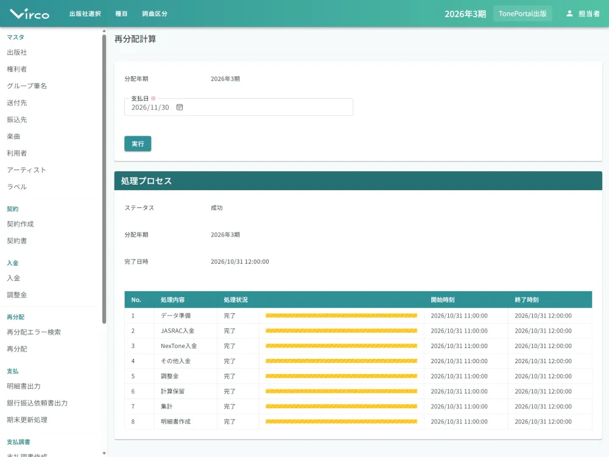Image resolution: width=609 pixels, height=457 pixels.
Task: Open 銀行振込依頼書出力 in the sidebar
Action: point(37,403)
